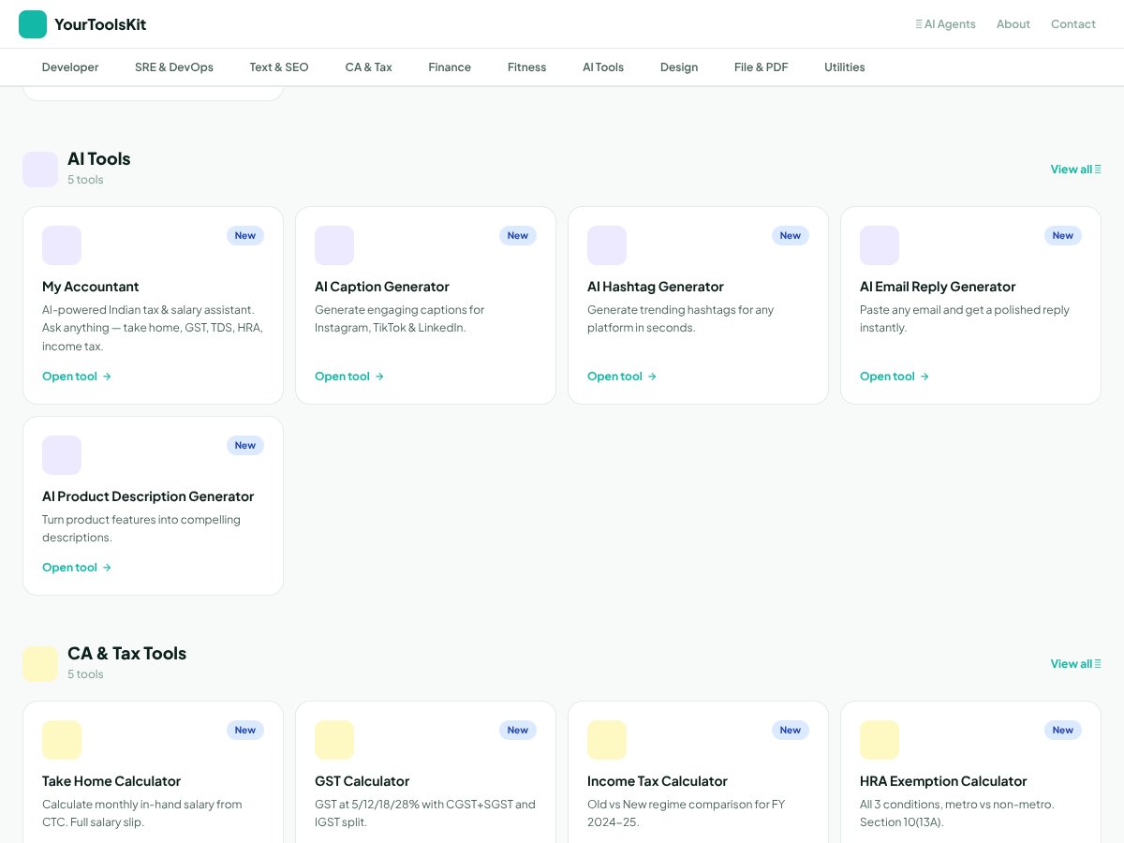Open the Design category tab
This screenshot has height=843, width=1124.
coord(679,67)
